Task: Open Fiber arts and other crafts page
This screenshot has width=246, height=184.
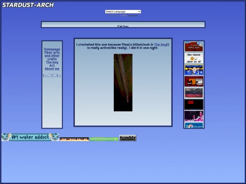Action: [x=52, y=56]
